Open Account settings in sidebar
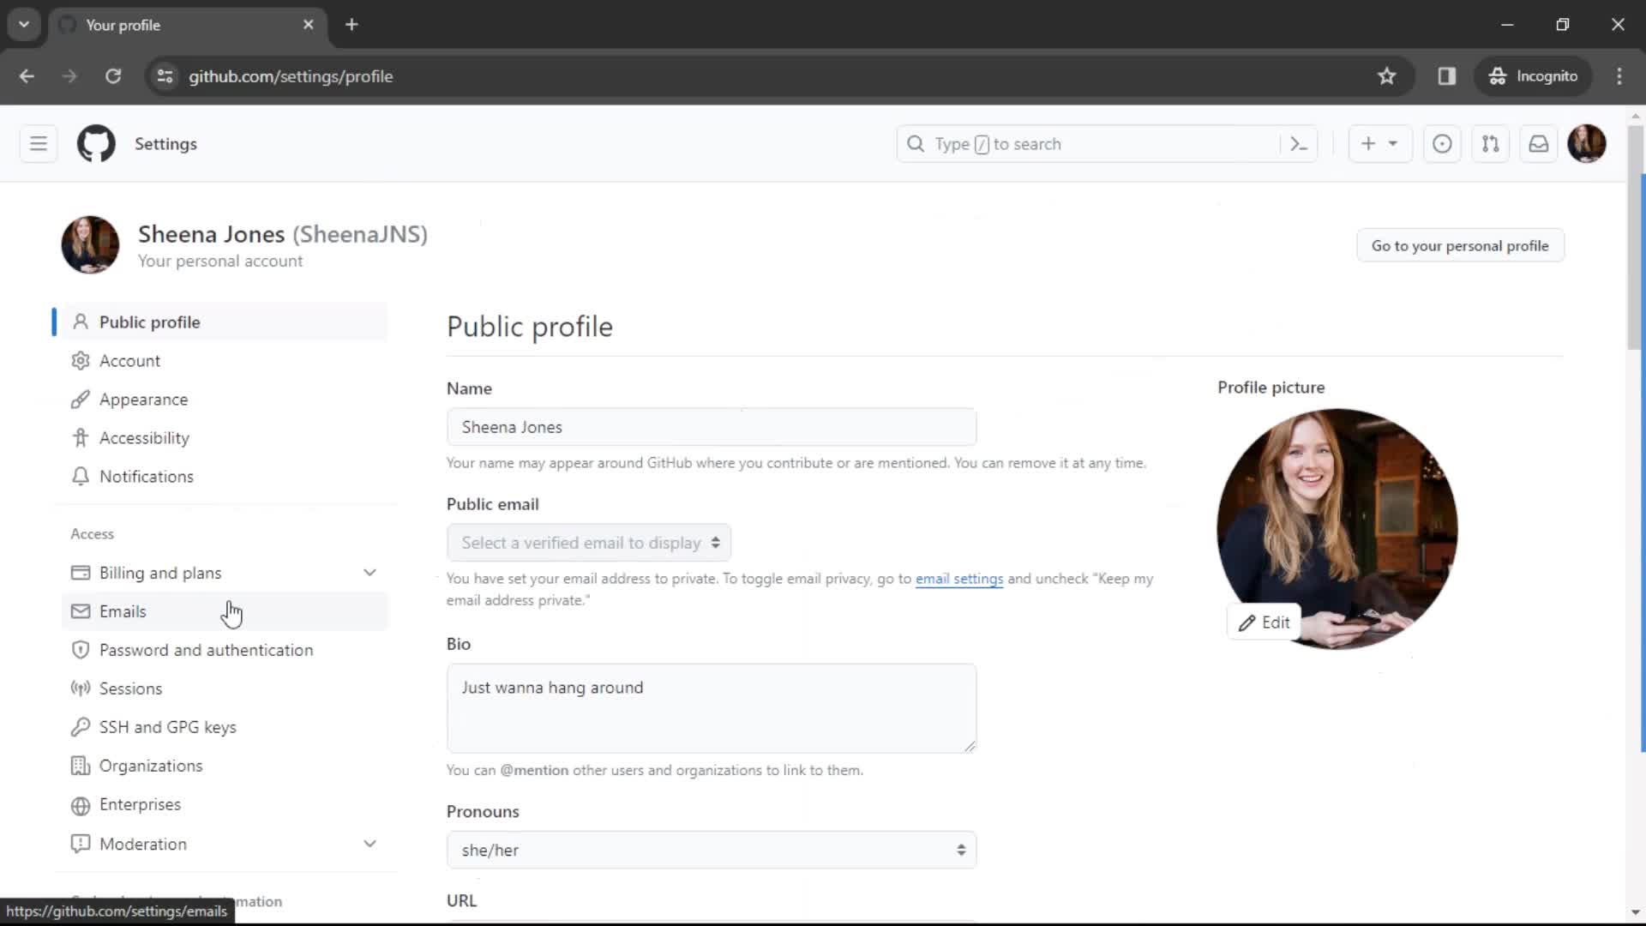The height and width of the screenshot is (926, 1646). 225,361
